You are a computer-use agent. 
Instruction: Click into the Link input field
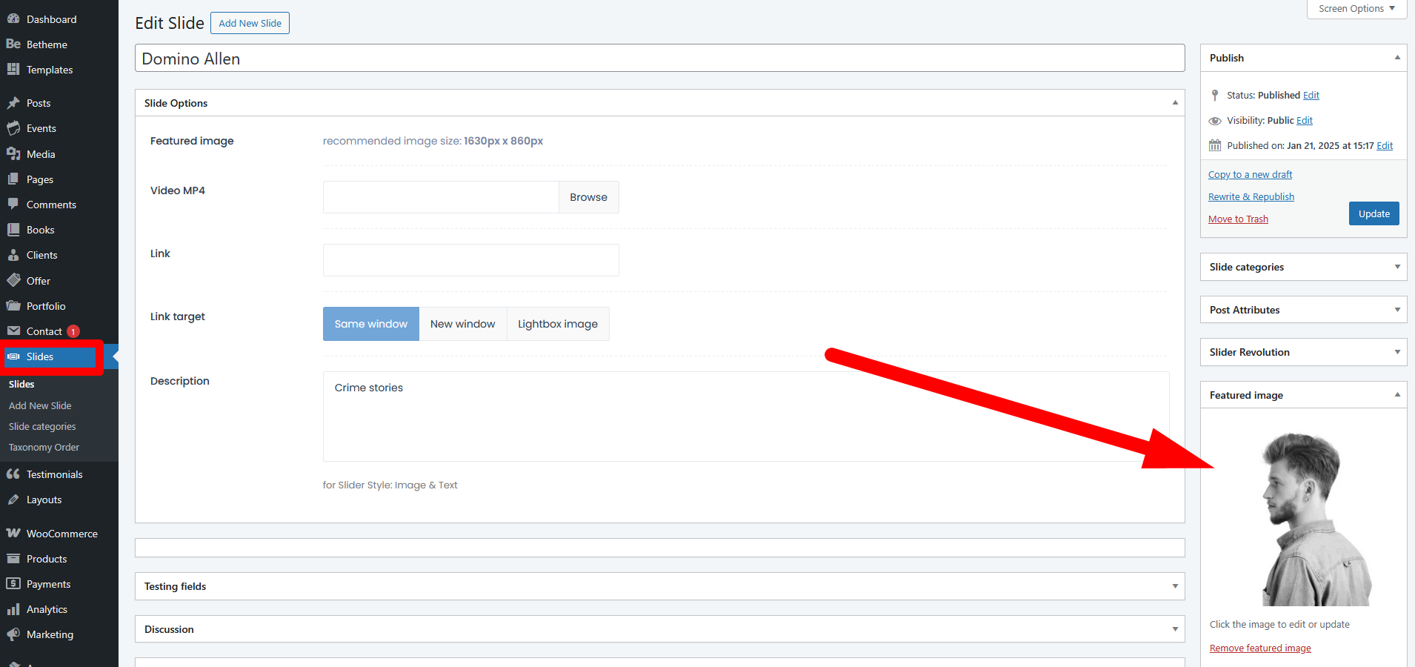tap(470, 260)
